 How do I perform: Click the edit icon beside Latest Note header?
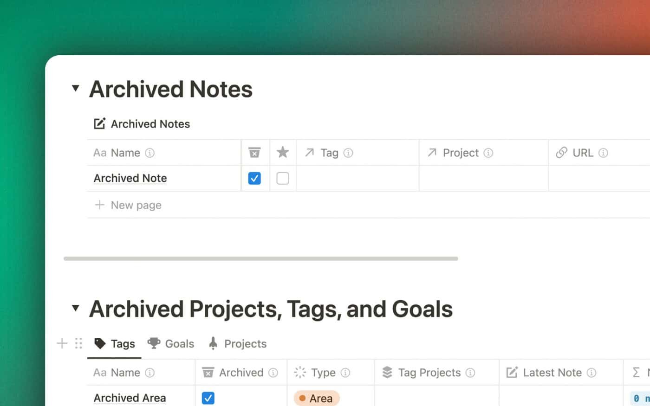click(512, 373)
